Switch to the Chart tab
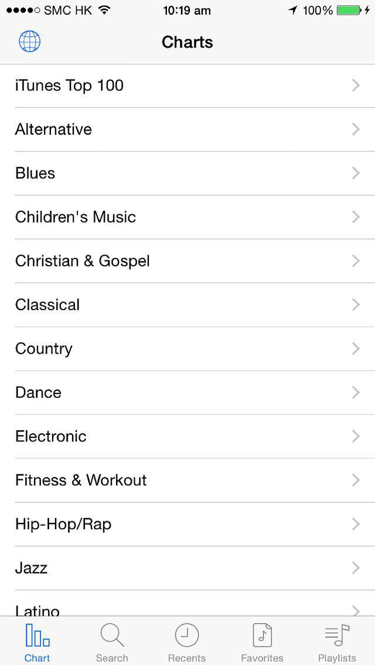This screenshot has width=375, height=665. click(37, 641)
